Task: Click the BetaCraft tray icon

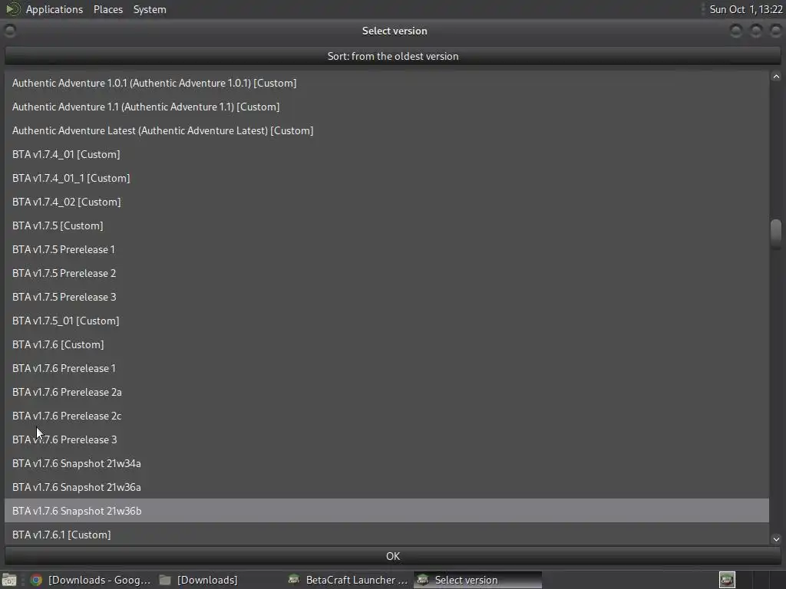Action: point(727,580)
